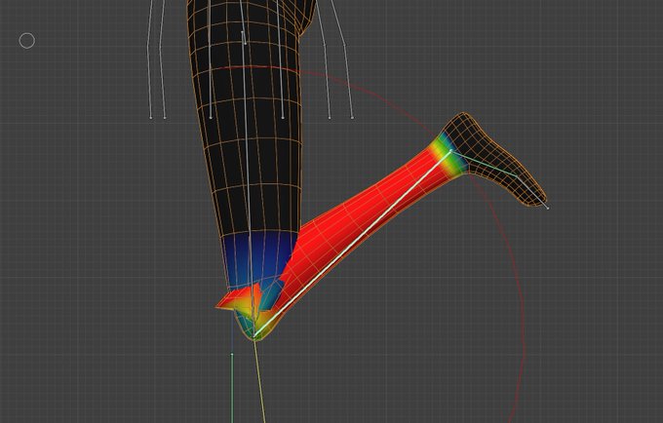
Task: Select the highlighted shin bone along the red calf
Action: [353, 243]
